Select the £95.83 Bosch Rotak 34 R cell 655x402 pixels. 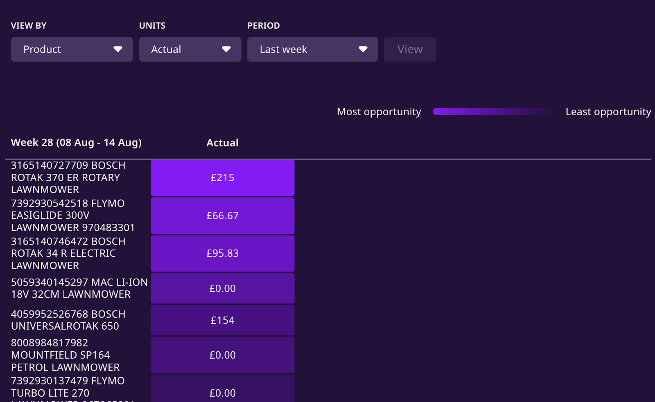pos(223,254)
